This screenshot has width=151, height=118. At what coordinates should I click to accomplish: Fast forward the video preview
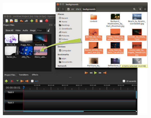[x=100, y=73]
